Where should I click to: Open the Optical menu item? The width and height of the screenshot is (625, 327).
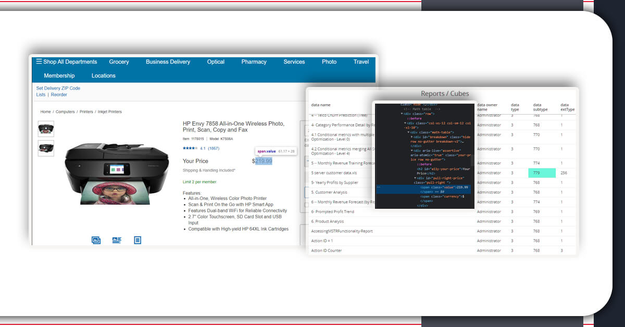pyautogui.click(x=216, y=61)
